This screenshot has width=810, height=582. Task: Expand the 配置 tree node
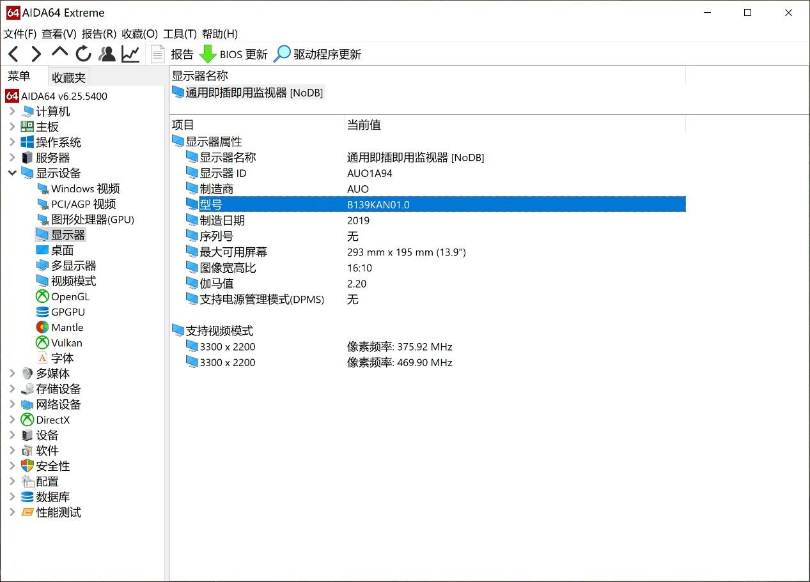tap(12, 481)
